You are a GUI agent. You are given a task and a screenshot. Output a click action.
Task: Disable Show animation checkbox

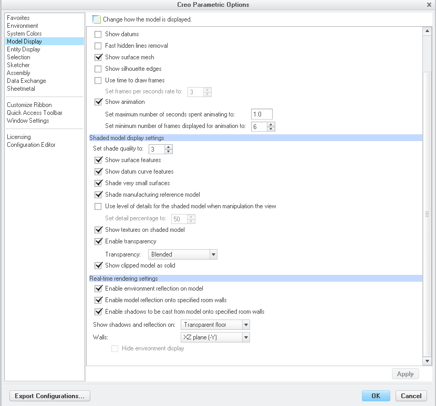click(98, 102)
